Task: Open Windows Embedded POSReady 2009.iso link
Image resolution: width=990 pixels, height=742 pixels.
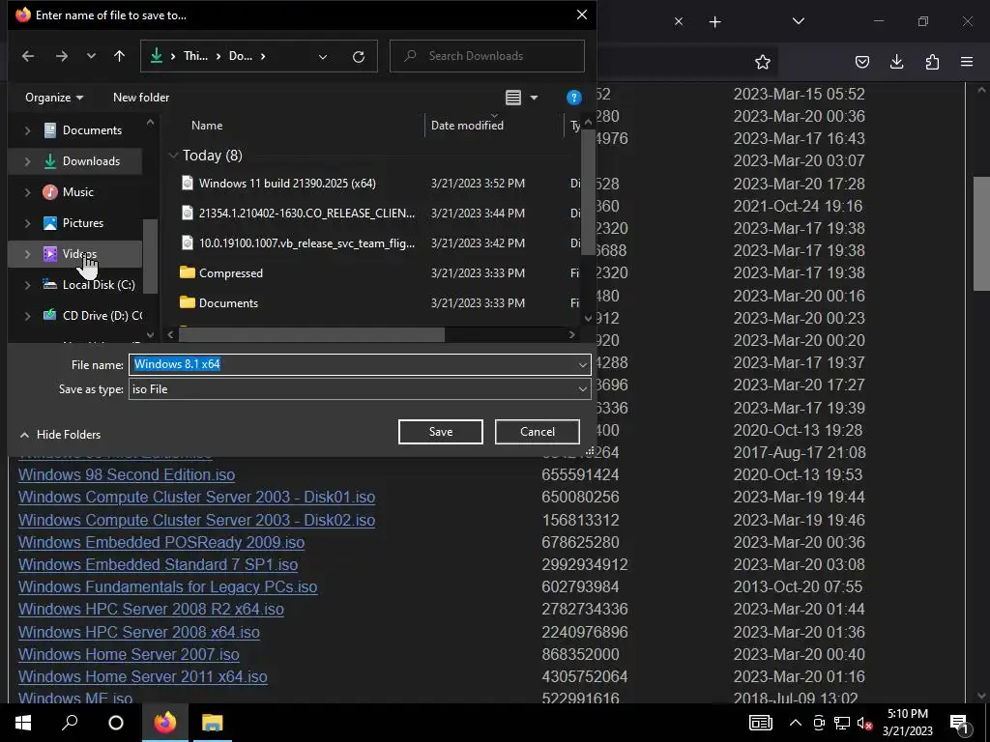Action: click(161, 543)
